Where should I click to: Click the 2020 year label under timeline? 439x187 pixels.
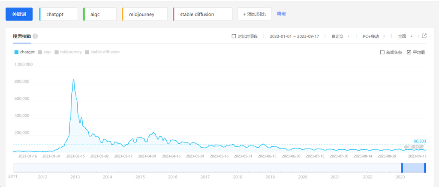[302, 177]
